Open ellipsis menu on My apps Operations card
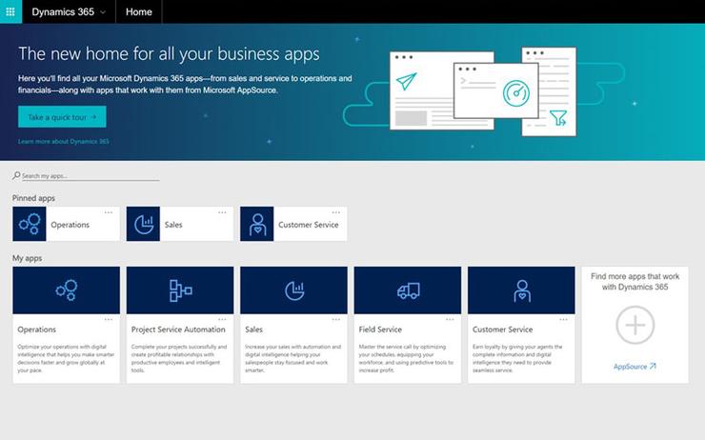This screenshot has height=440, width=705. 109,320
